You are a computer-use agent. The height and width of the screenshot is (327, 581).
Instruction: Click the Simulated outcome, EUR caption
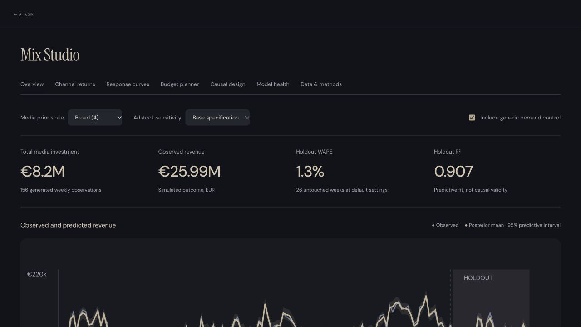(187, 190)
